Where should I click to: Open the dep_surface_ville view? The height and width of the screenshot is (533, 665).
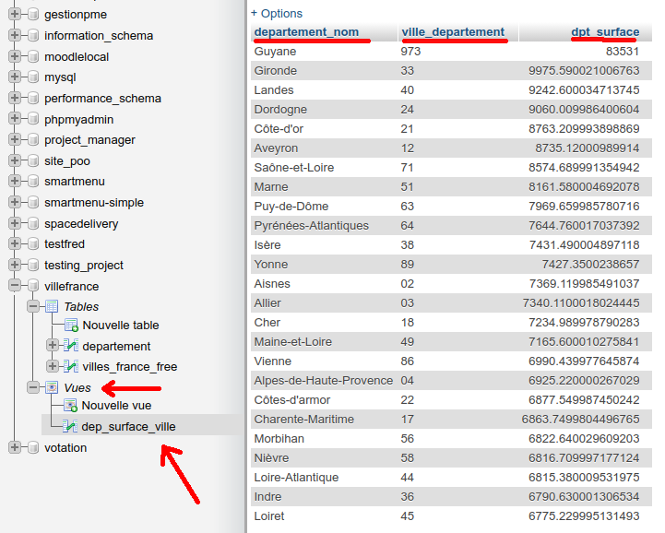coord(128,426)
